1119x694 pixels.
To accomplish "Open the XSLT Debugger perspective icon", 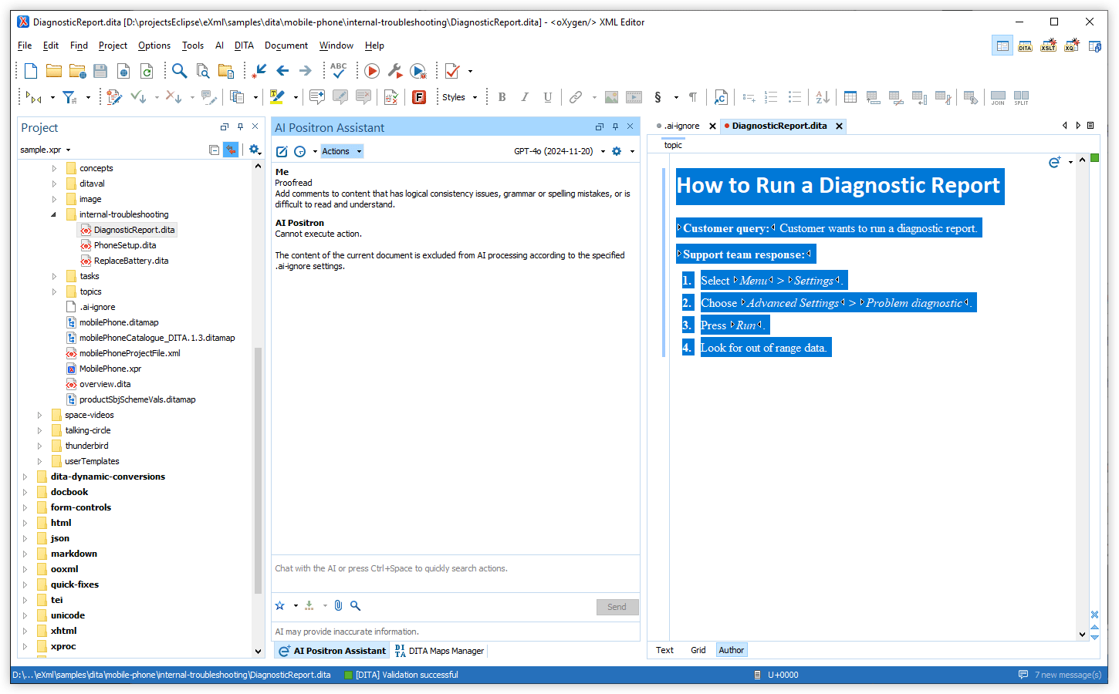I will [x=1048, y=46].
